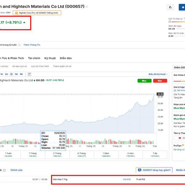Click orange Pro research icon

click(16, 13)
